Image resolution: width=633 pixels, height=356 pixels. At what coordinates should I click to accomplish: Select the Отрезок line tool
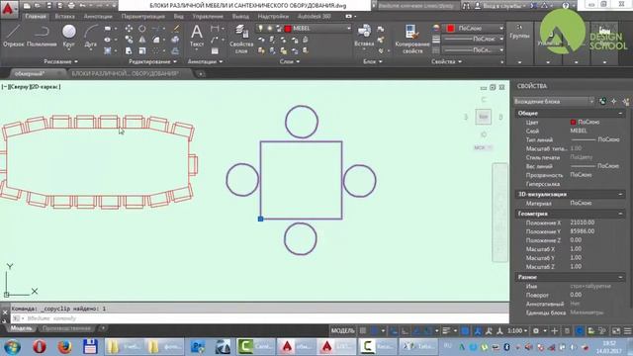(x=13, y=36)
